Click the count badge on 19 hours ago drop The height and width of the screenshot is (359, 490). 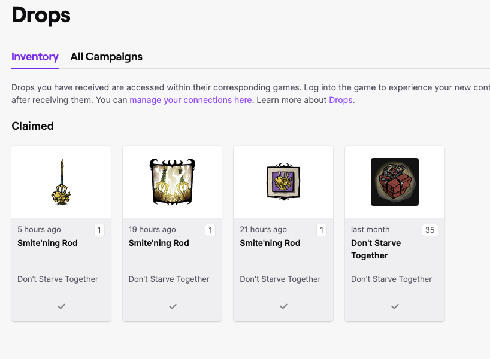pyautogui.click(x=210, y=230)
